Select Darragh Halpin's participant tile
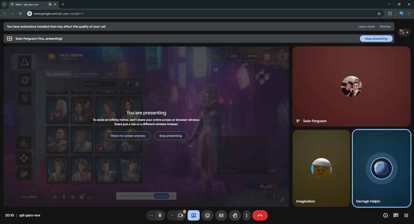Image resolution: width=414 pixels, height=224 pixels. pyautogui.click(x=382, y=168)
